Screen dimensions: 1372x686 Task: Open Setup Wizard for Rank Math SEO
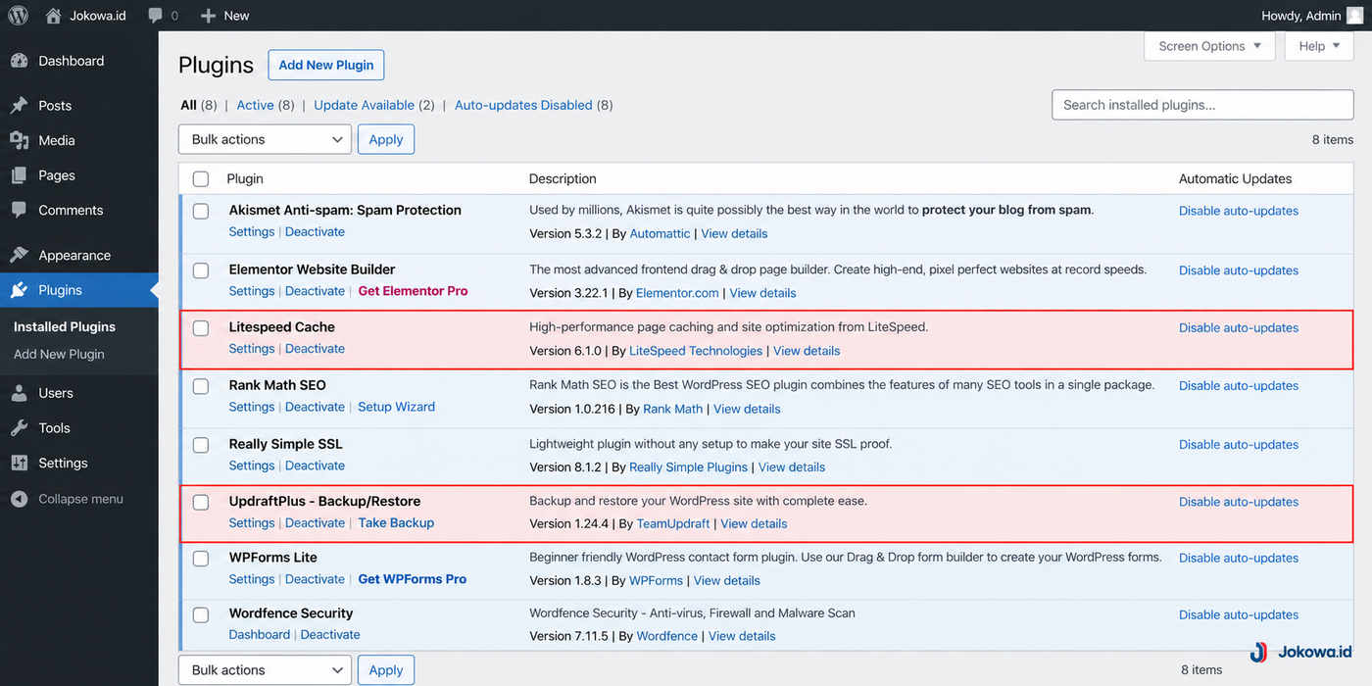[x=396, y=407]
